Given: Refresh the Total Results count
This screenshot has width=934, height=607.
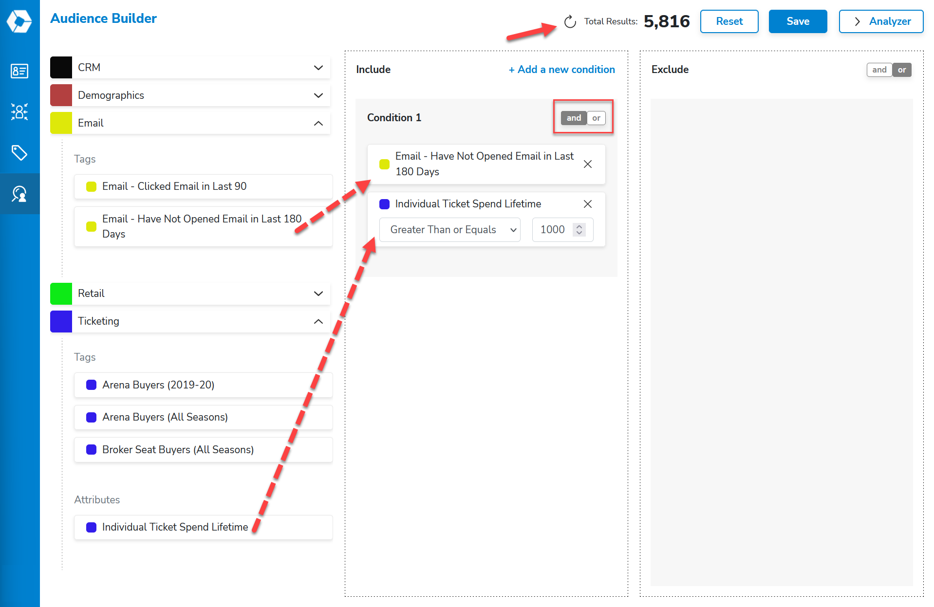Looking at the screenshot, I should click(x=570, y=22).
